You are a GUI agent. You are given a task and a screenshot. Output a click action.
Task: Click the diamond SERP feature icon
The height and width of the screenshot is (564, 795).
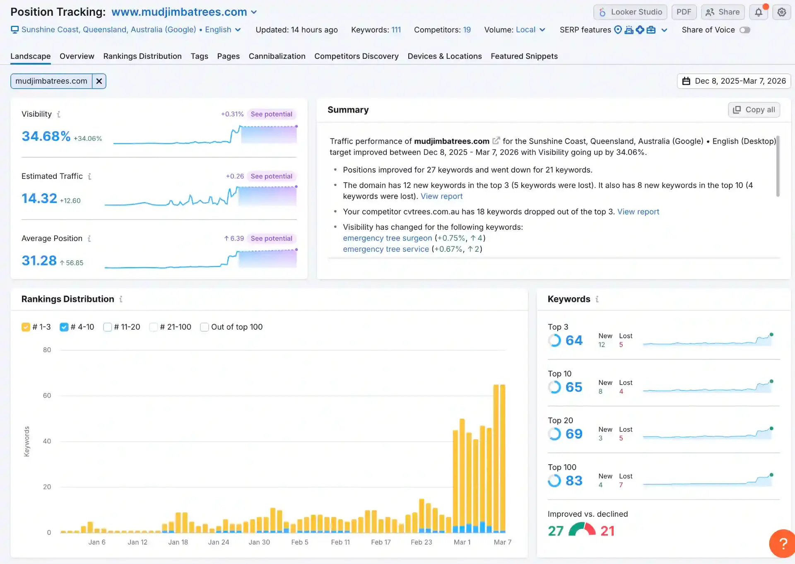click(x=640, y=30)
